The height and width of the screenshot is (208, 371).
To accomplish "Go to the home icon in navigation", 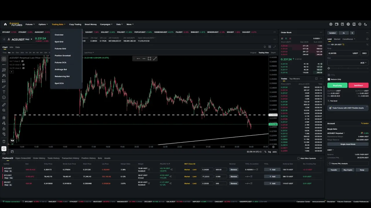I will (5, 24).
